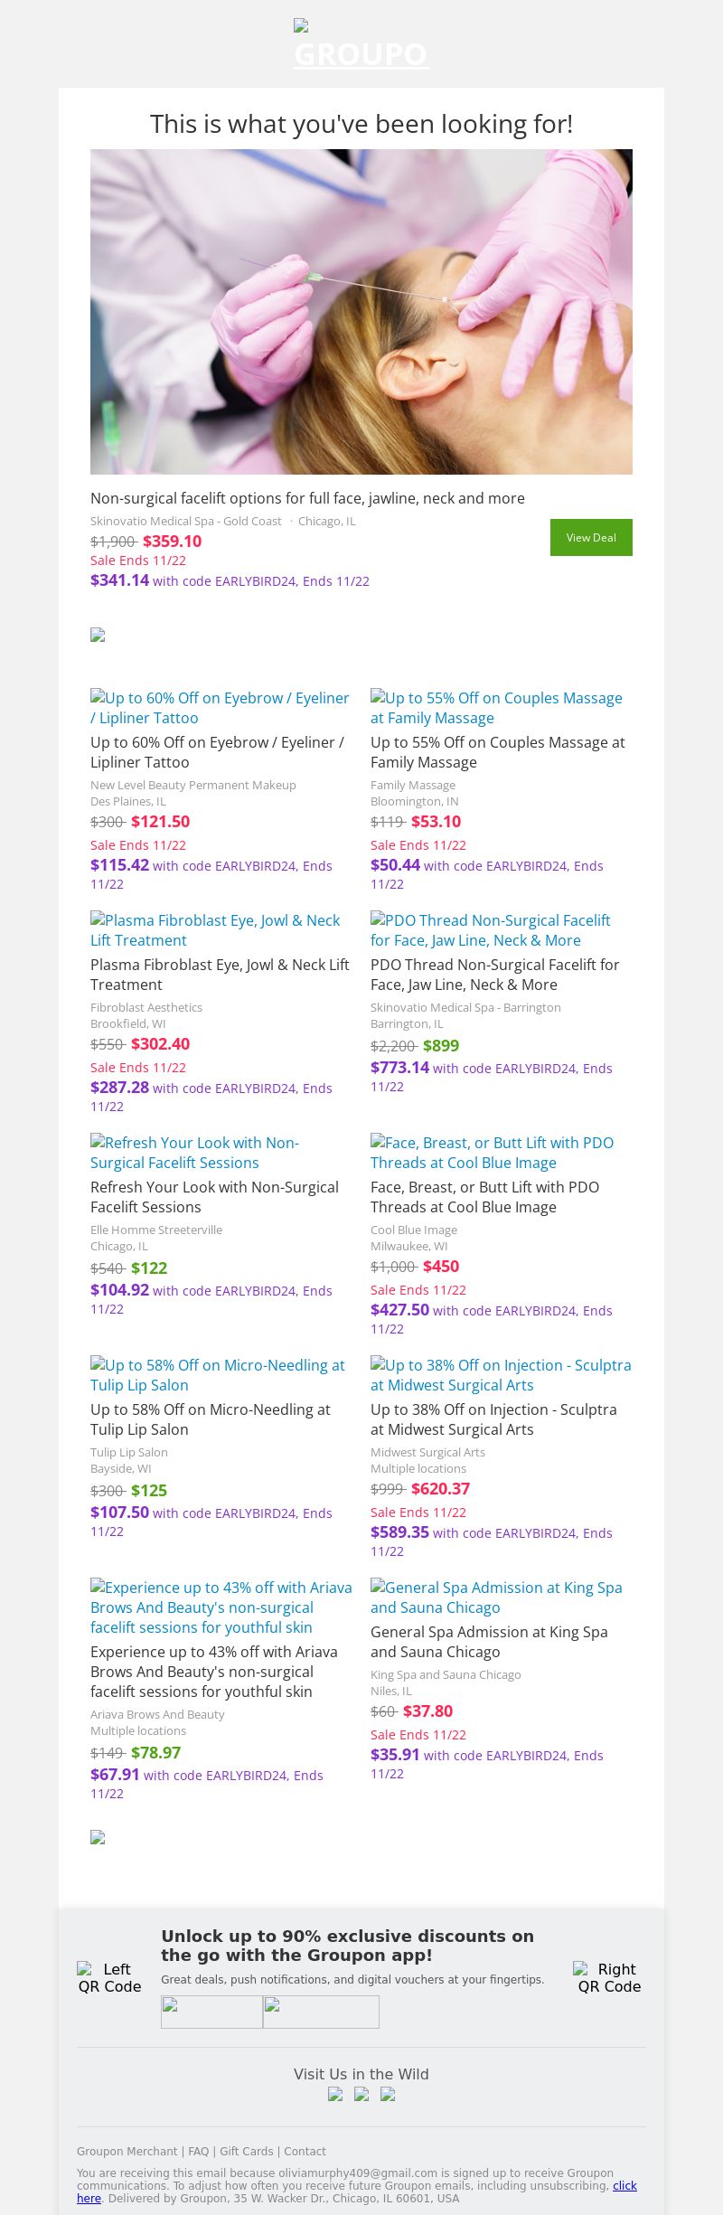Click the unsubscribe "click here" link
This screenshot has height=2215, width=723.
tap(624, 2185)
